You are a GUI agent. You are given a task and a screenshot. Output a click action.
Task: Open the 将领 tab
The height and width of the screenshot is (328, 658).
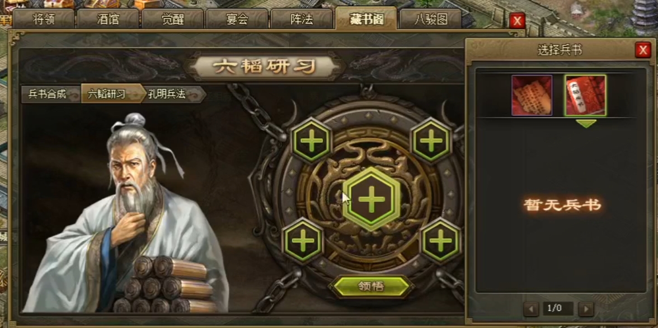coord(44,20)
